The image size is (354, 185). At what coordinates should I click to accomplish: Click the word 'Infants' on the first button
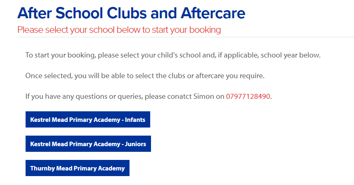[135, 120]
